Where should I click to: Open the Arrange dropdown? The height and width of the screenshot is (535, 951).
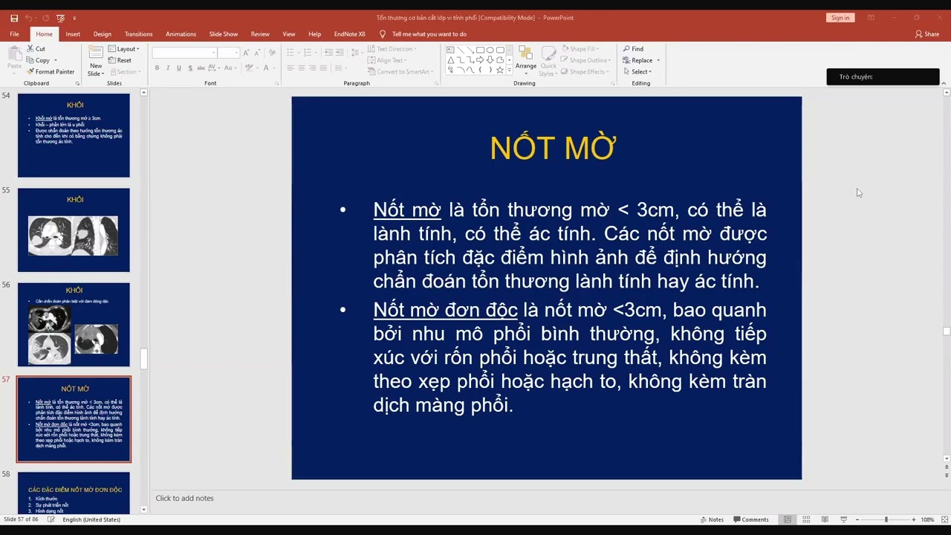click(x=526, y=61)
